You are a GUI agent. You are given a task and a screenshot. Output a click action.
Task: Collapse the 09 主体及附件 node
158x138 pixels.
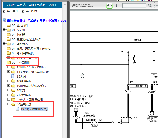click(x=4, y=62)
